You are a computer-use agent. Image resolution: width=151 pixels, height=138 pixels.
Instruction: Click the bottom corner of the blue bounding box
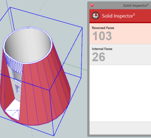point(54,136)
